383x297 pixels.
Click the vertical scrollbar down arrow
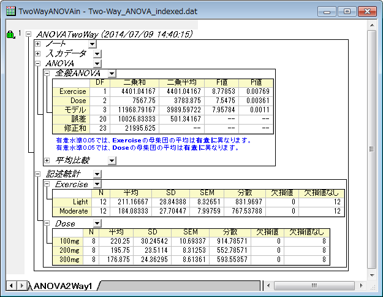coord(372,276)
